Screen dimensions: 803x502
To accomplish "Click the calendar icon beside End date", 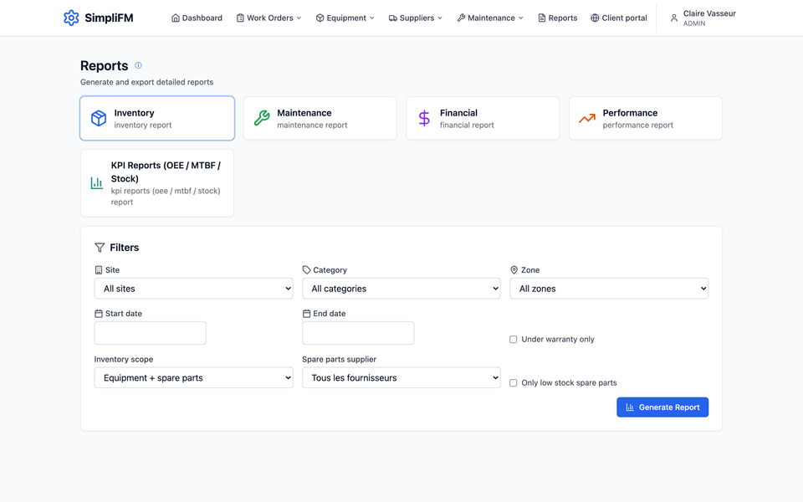I will [306, 314].
